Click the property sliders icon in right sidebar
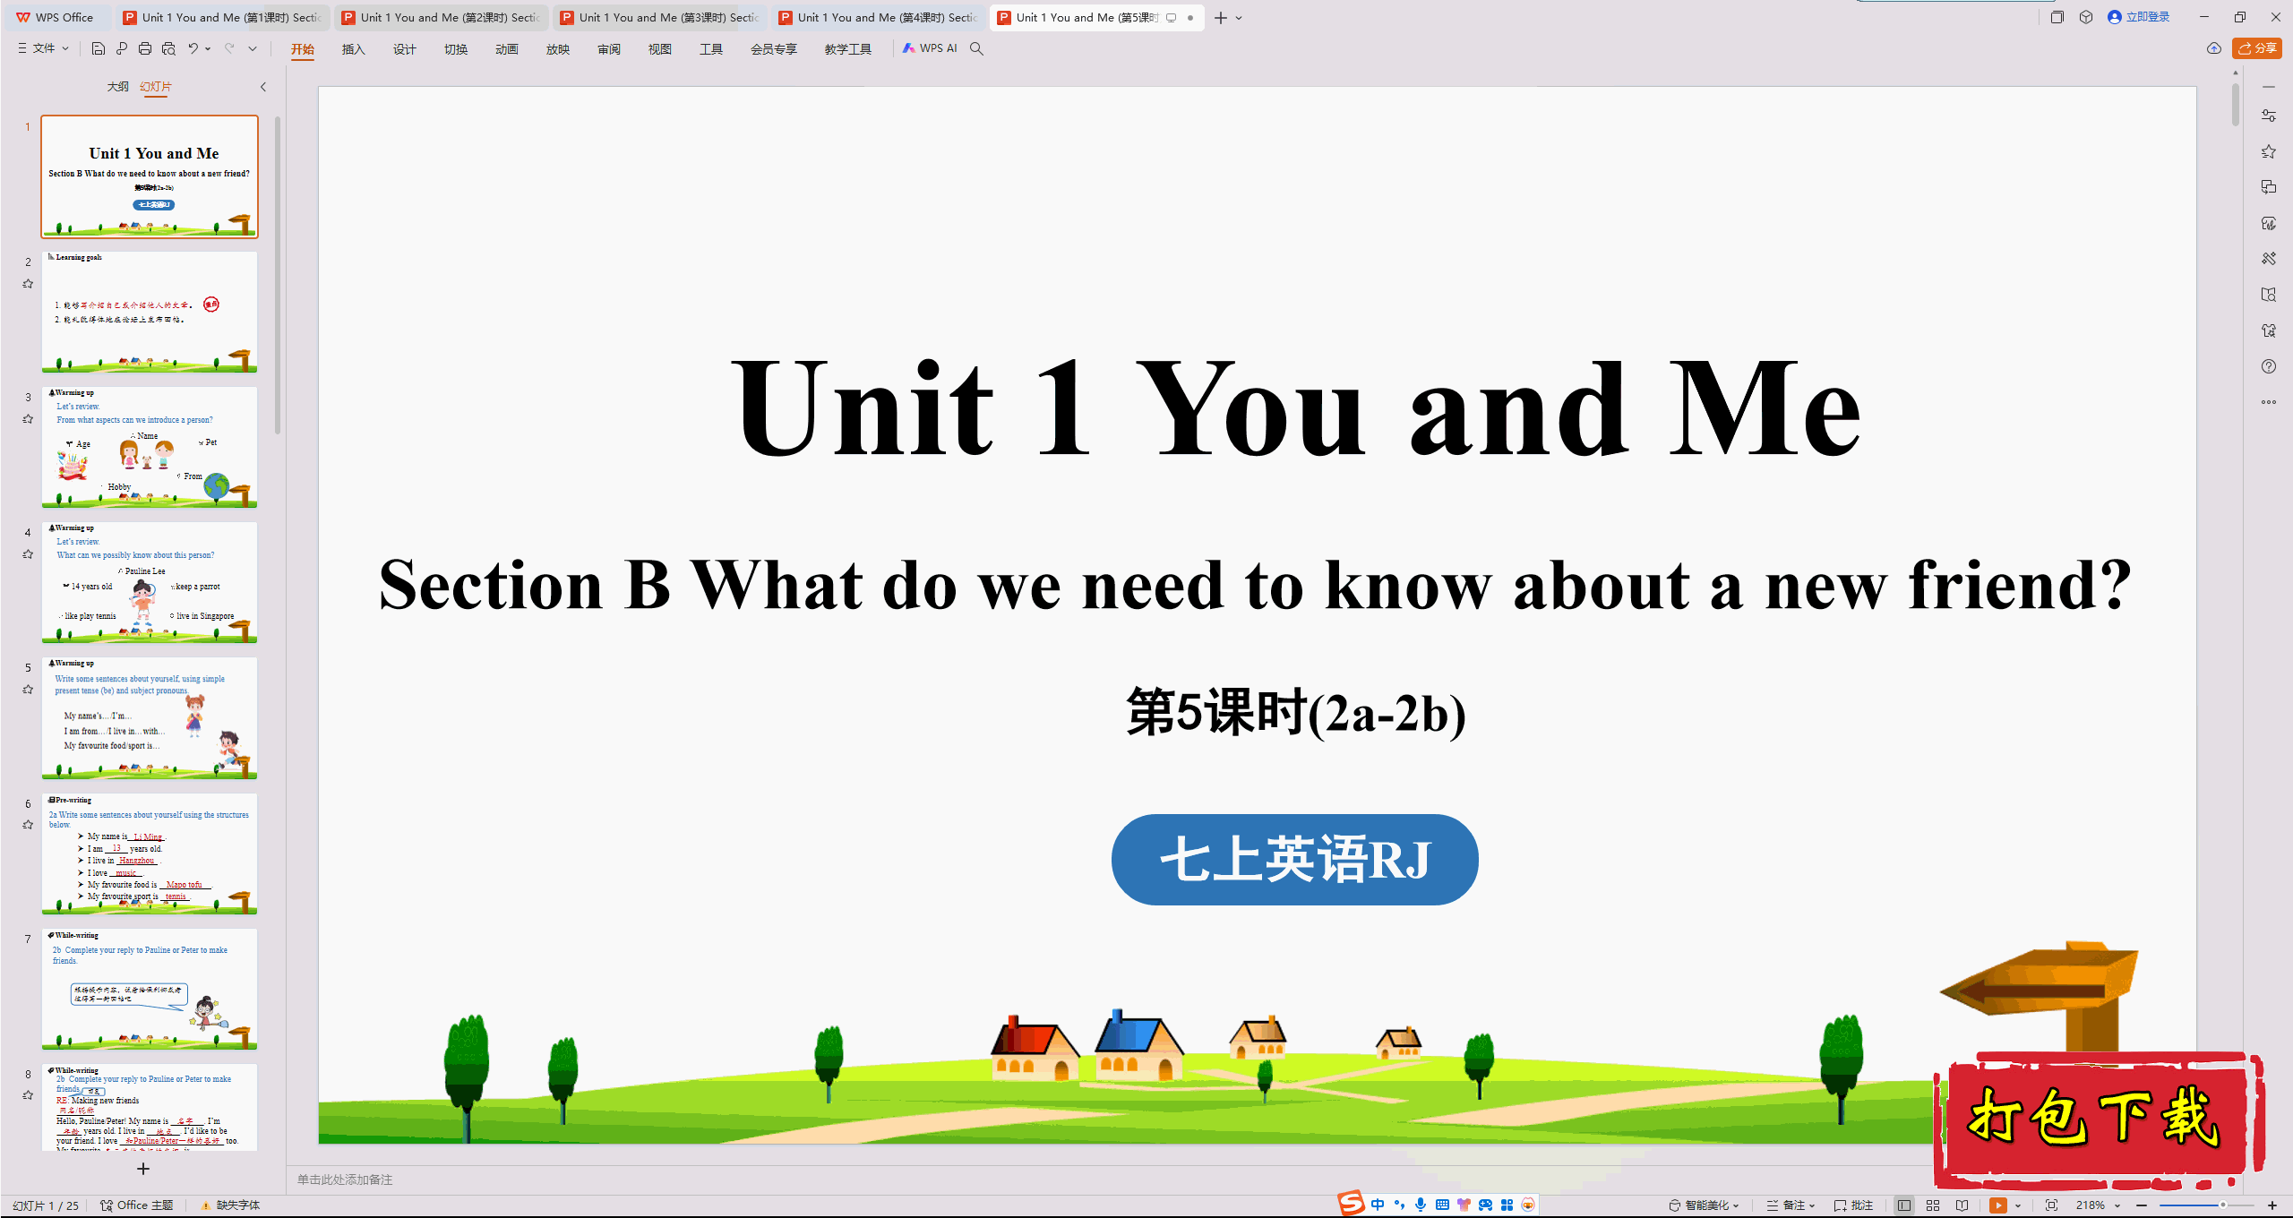 tap(2269, 116)
